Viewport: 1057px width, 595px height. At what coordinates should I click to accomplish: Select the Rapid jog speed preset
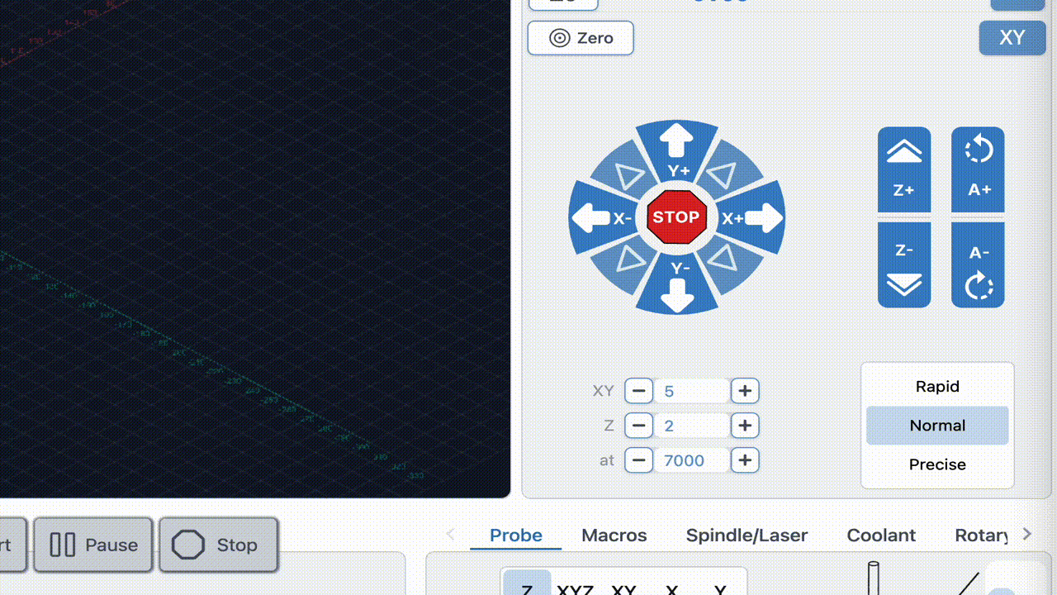point(937,387)
